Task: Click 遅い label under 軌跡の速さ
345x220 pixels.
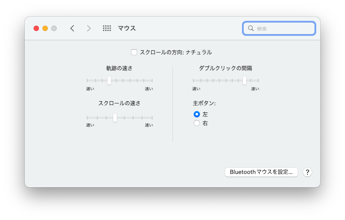Action: tap(90, 89)
